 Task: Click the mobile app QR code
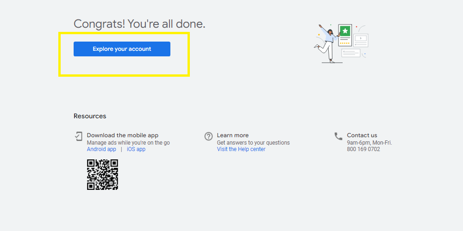102,175
